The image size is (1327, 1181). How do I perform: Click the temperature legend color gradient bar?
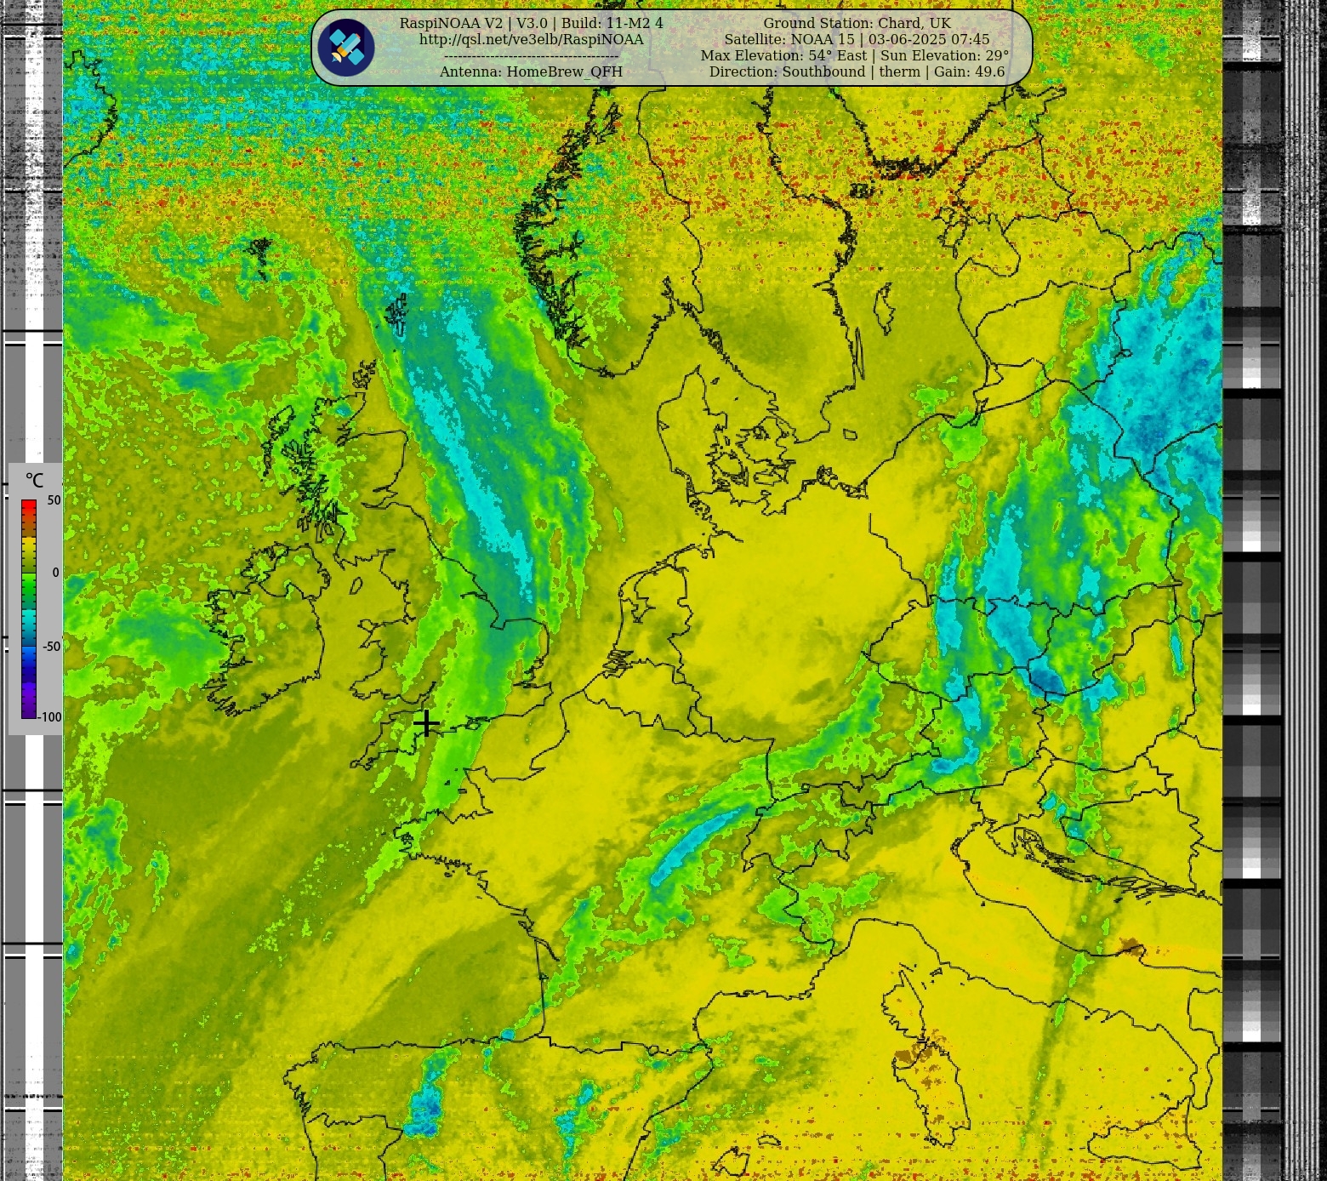(x=29, y=609)
